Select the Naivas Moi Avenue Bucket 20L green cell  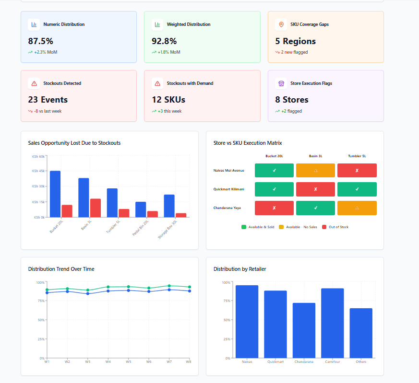click(x=274, y=170)
